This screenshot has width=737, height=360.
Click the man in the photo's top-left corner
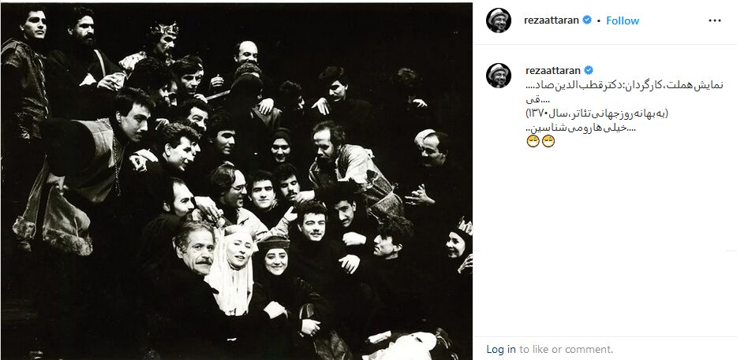click(30, 32)
